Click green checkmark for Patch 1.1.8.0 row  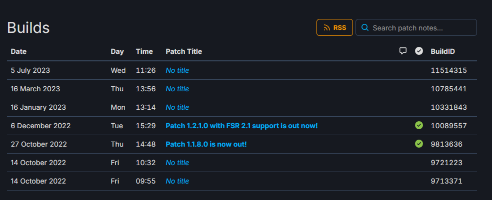[419, 144]
